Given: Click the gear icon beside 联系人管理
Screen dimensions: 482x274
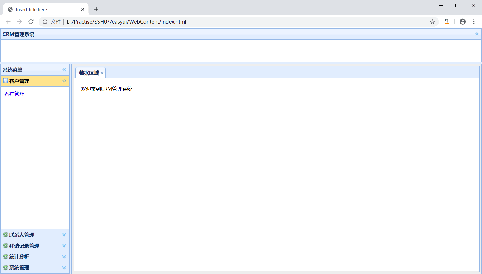Looking at the screenshot, I should click(5, 235).
